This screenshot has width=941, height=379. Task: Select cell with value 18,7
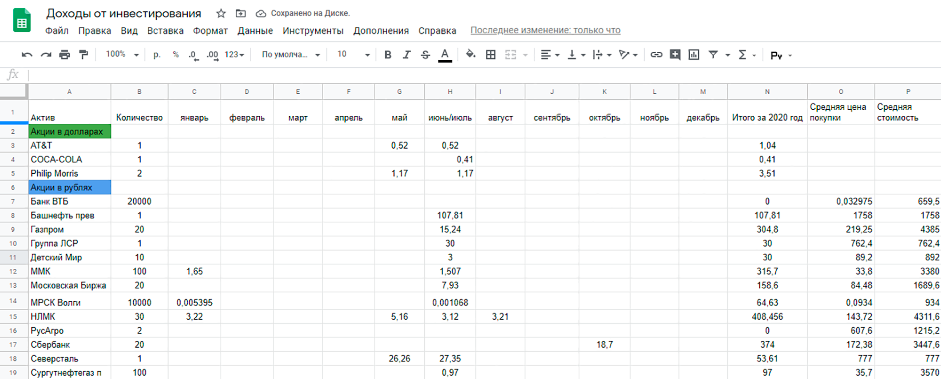[605, 345]
